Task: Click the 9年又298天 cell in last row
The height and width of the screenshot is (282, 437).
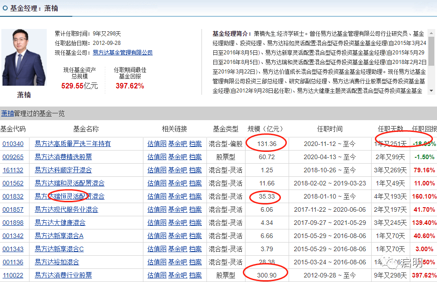Action: 390,275
